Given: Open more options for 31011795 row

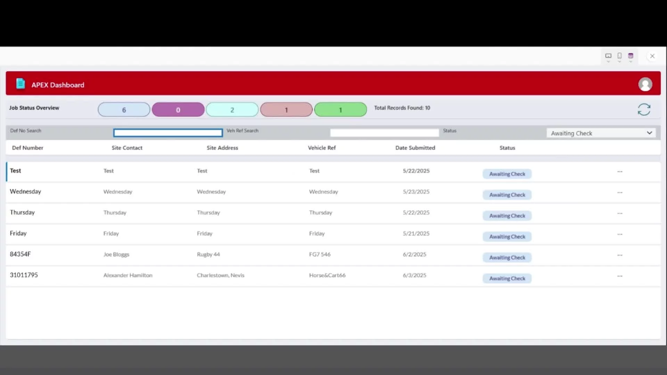Looking at the screenshot, I should [620, 276].
